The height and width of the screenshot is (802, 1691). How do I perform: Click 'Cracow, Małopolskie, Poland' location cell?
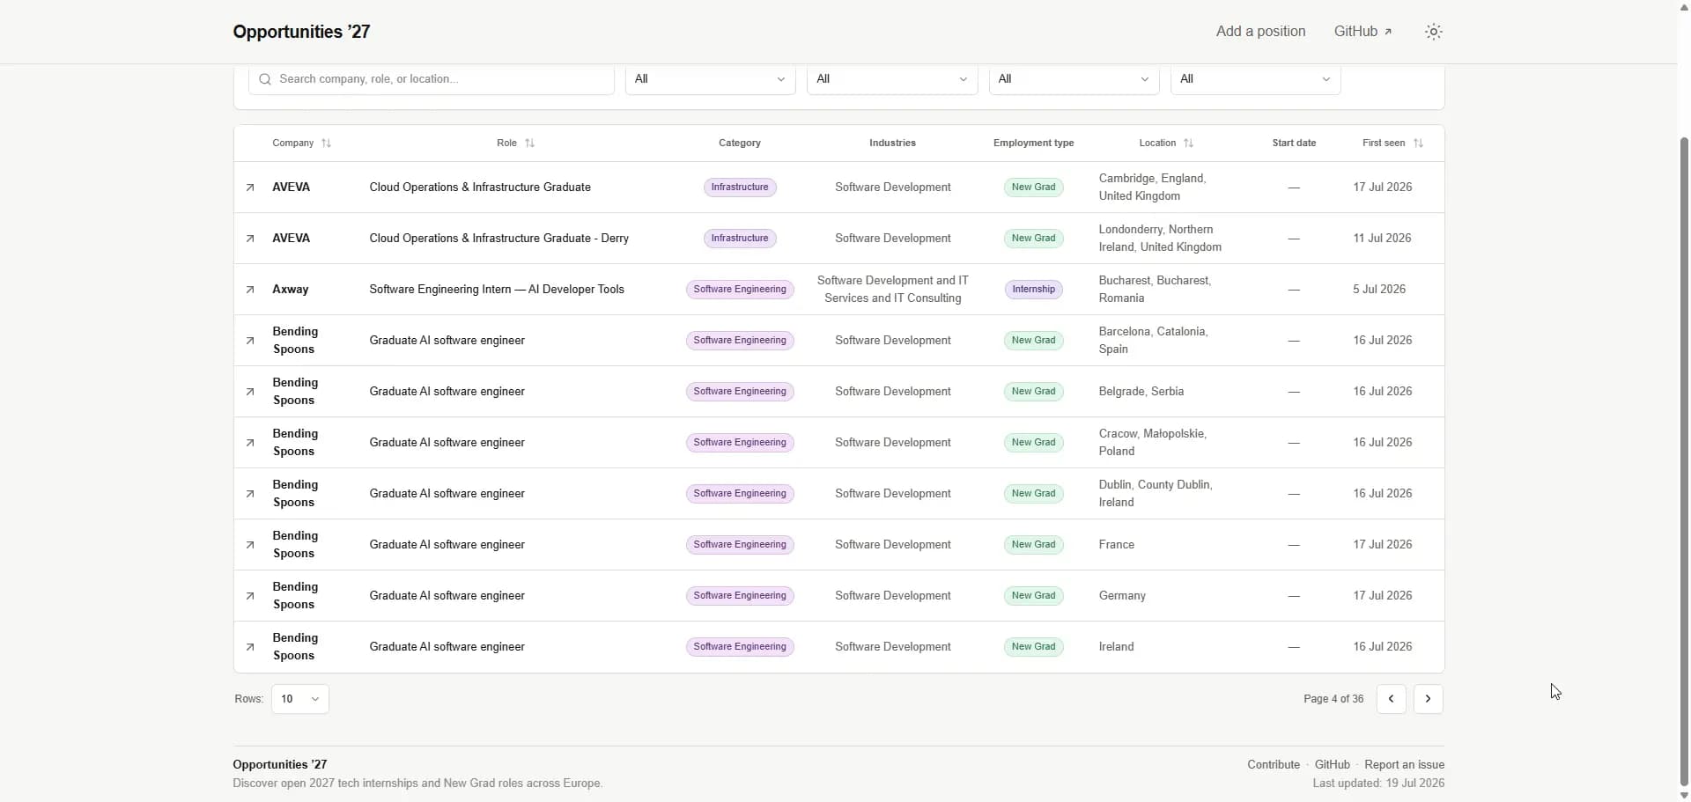(x=1153, y=443)
